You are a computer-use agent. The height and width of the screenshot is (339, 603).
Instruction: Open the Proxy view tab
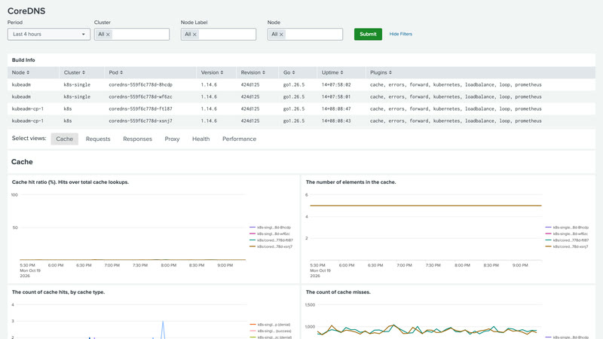click(x=172, y=139)
